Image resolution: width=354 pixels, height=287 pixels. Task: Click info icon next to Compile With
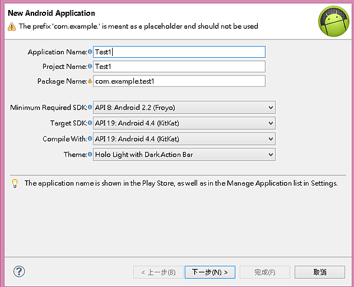click(x=90, y=139)
